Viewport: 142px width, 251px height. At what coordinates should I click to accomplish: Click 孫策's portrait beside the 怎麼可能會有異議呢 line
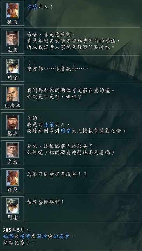(x=13, y=178)
